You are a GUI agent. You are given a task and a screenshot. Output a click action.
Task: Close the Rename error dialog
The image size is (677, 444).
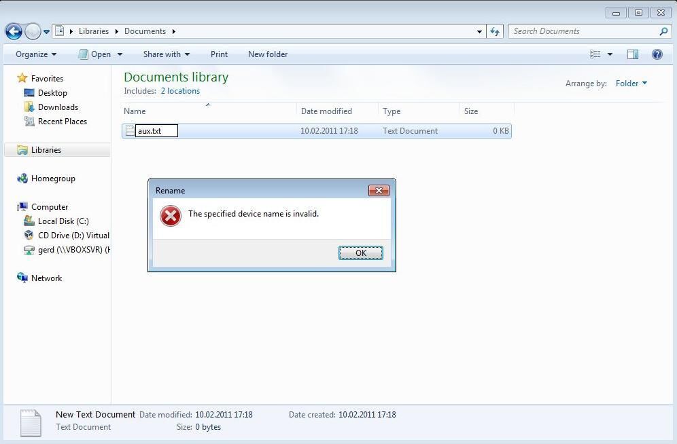click(379, 191)
